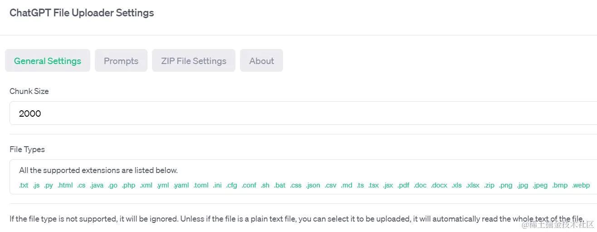Open the Prompts tab
Screen dimensions: 597x232
tap(121, 61)
